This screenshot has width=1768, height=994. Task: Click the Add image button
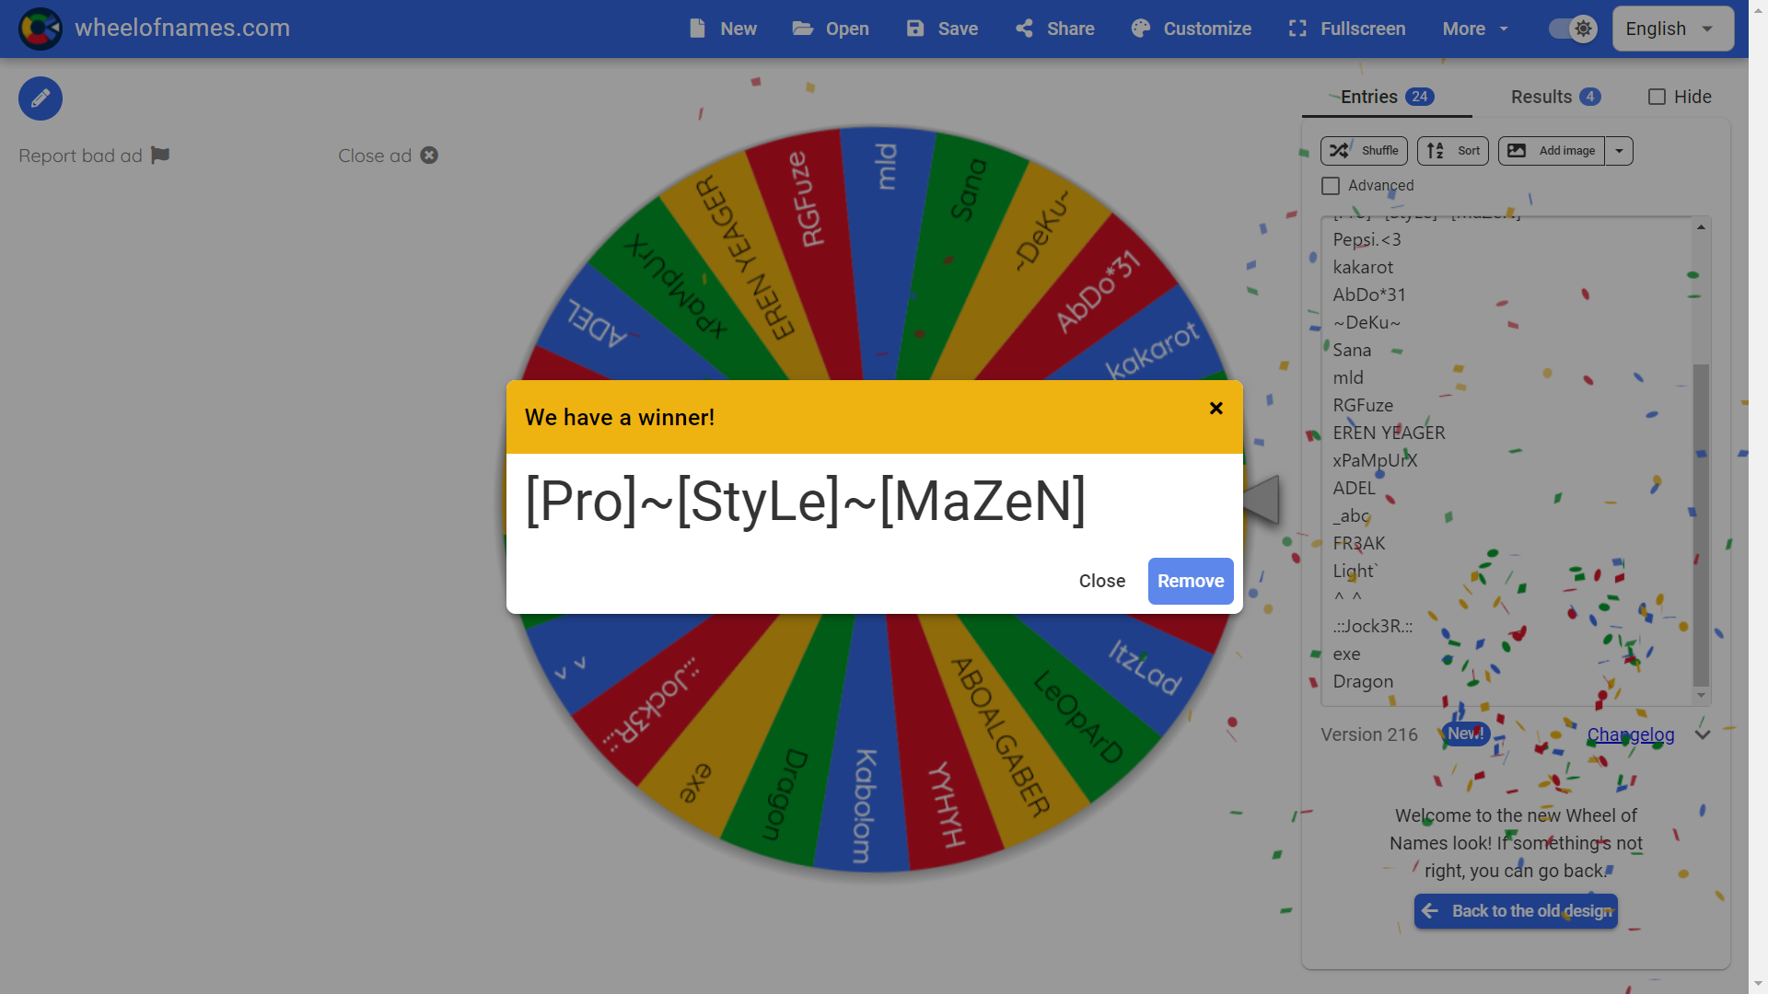pyautogui.click(x=1552, y=151)
